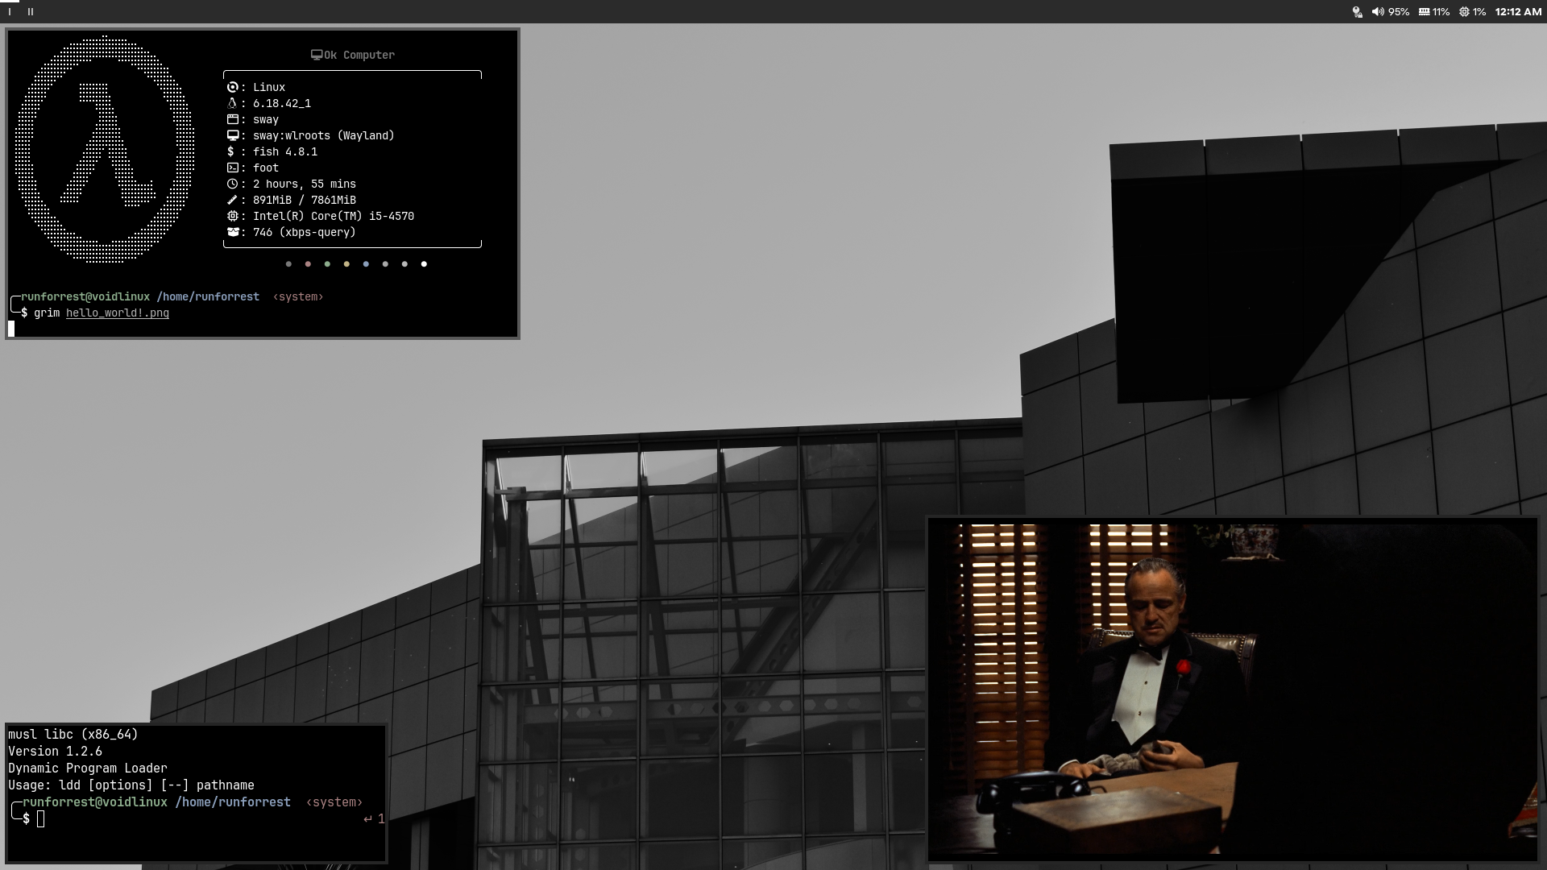Click the dollar shell icon beside 'fish 4.8.1'
1547x870 pixels.
(x=231, y=151)
